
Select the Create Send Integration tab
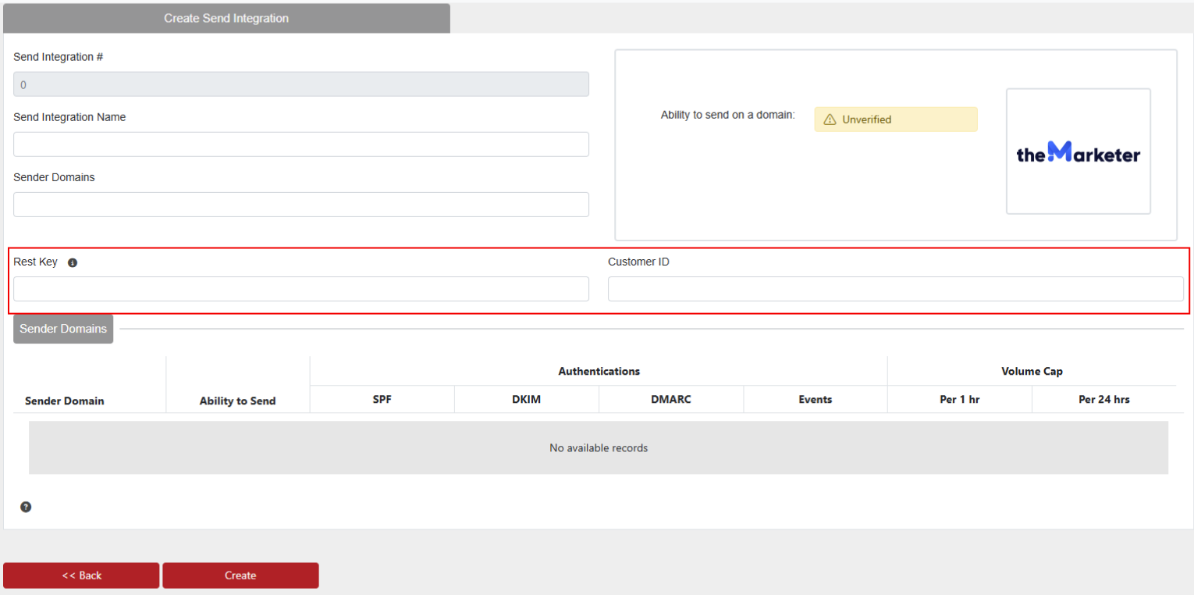point(226,18)
